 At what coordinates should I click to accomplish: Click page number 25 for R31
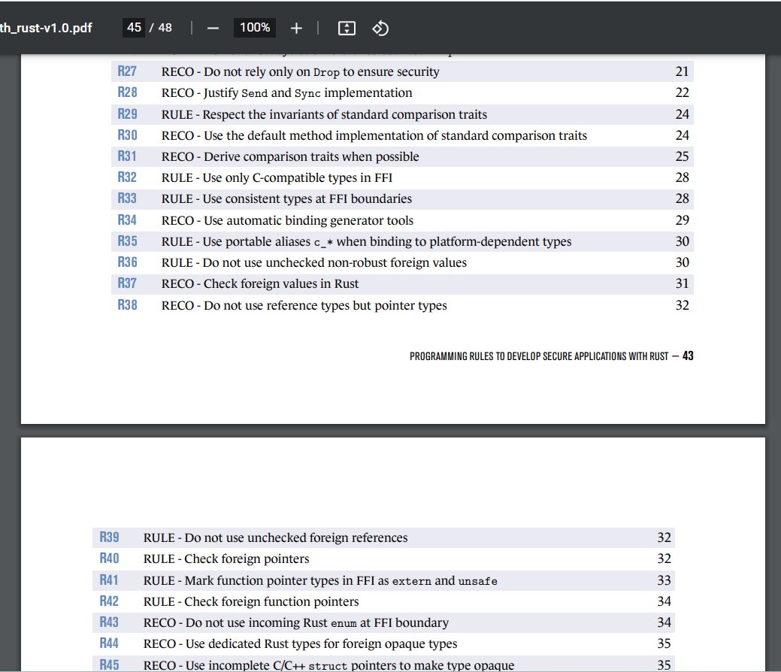(x=682, y=156)
